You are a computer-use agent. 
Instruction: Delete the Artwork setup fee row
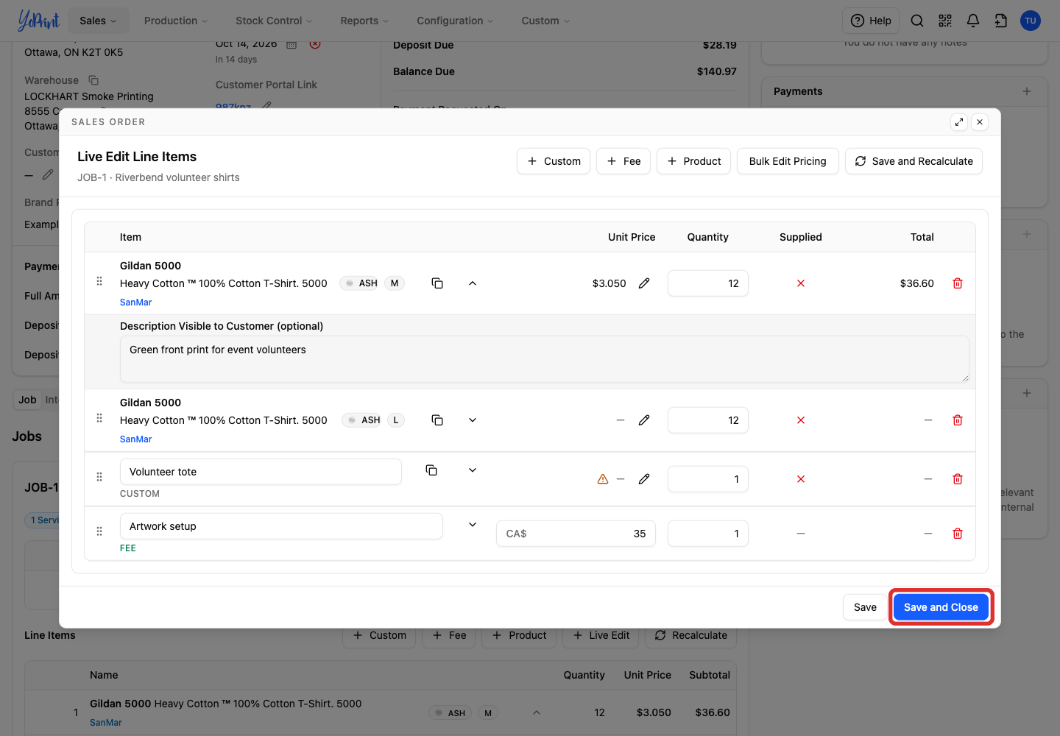click(958, 534)
